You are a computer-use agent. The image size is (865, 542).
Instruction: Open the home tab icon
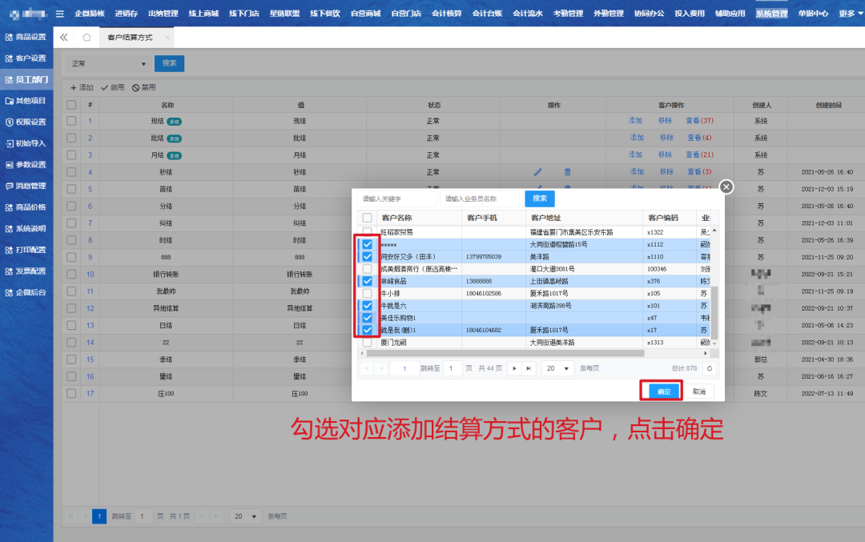point(86,38)
